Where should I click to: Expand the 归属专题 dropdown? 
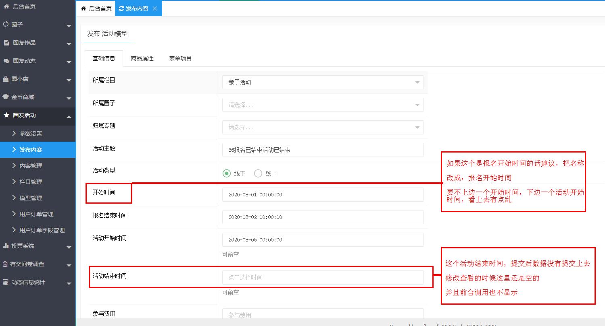pyautogui.click(x=323, y=127)
